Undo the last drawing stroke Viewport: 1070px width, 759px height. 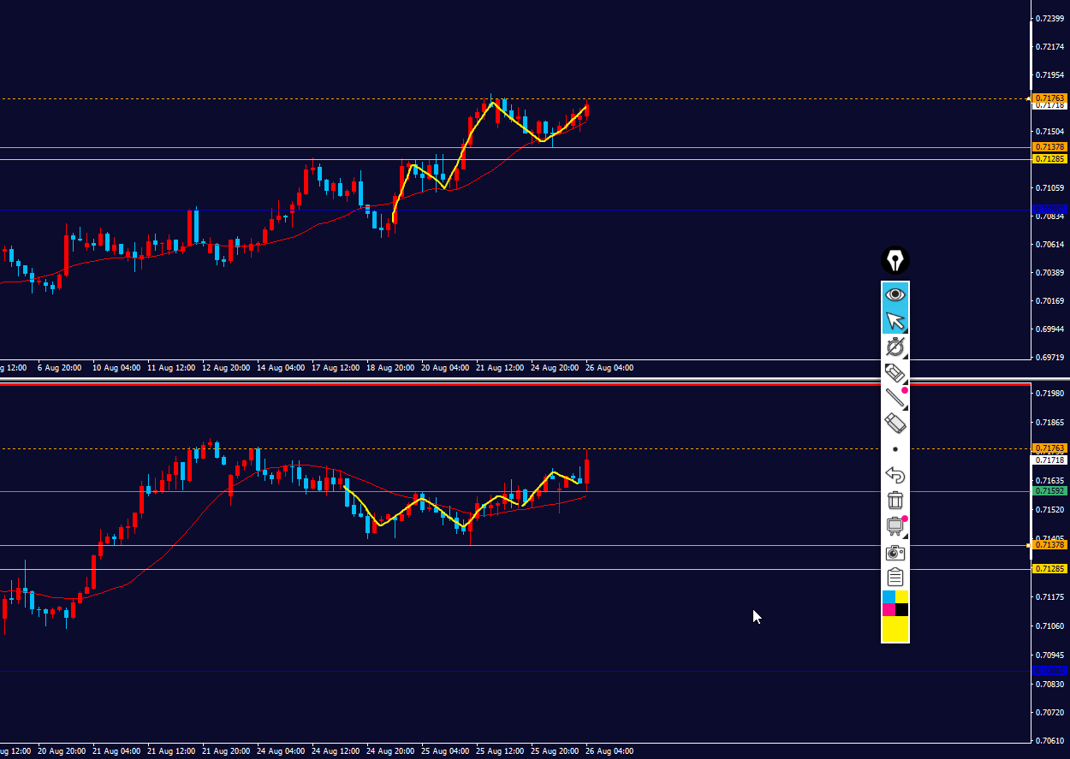tap(895, 475)
